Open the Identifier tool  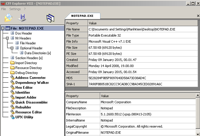pyautogui.click(x=22, y=93)
